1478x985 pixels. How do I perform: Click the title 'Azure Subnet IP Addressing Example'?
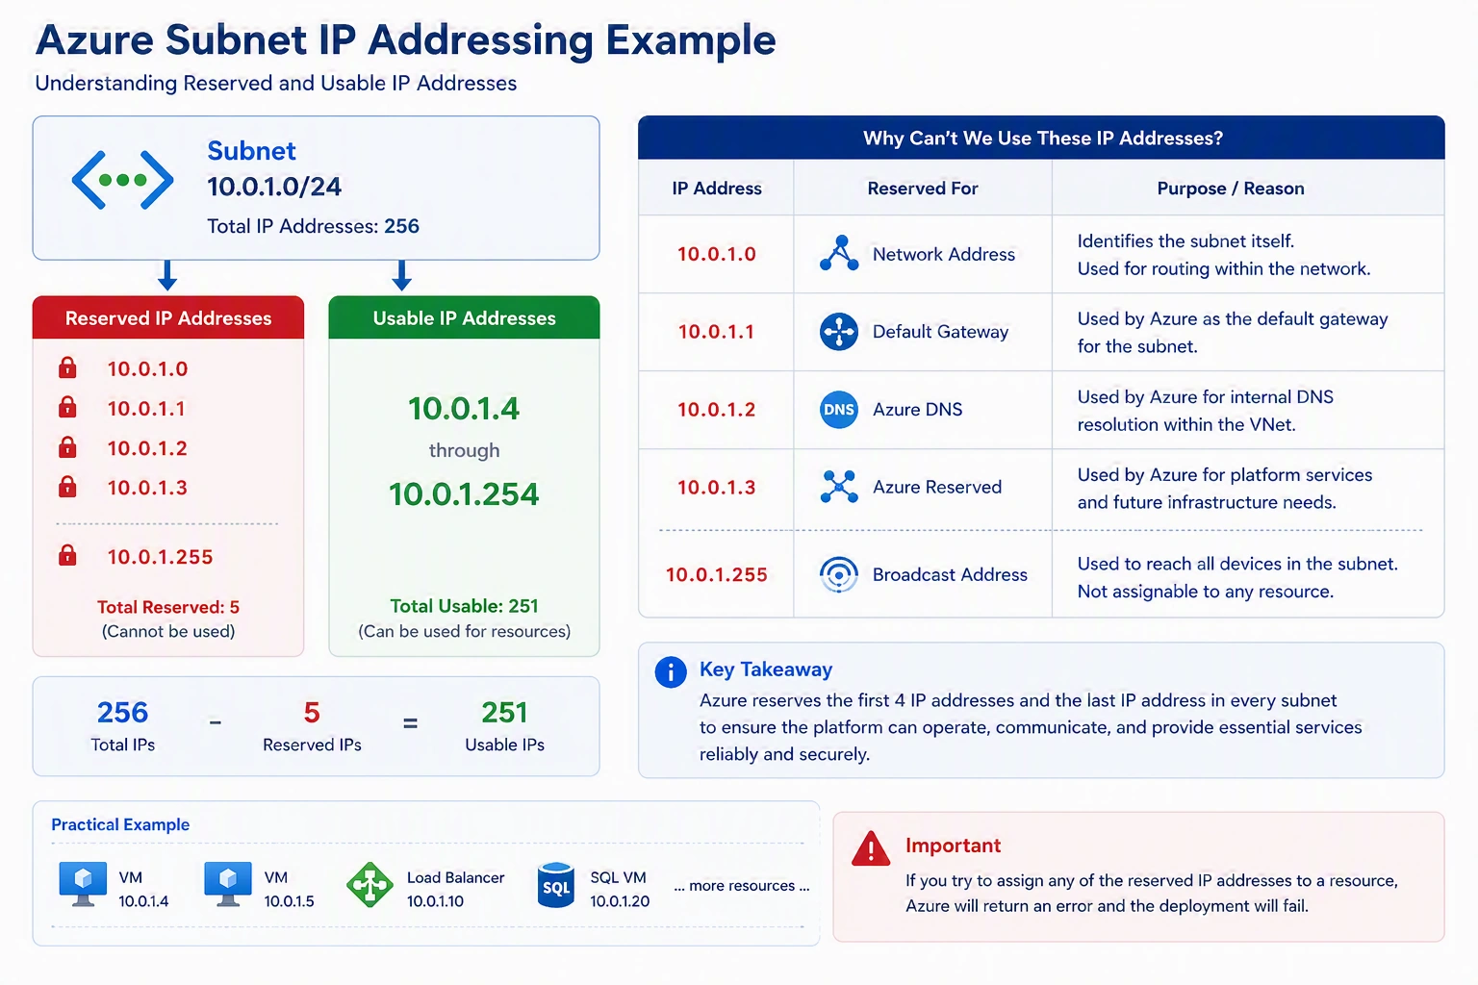pyautogui.click(x=406, y=40)
